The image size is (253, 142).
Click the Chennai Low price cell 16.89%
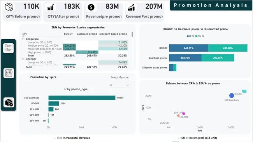[x=113, y=62]
